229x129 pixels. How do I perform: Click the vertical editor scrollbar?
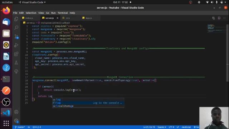[228, 53]
